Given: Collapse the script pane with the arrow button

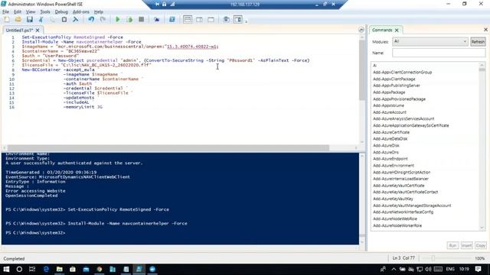Looking at the screenshot, I should point(361,30).
